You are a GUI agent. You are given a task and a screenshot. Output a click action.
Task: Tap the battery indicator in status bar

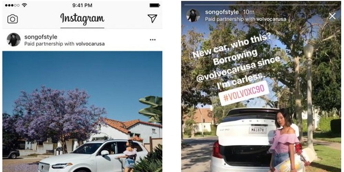point(155,5)
